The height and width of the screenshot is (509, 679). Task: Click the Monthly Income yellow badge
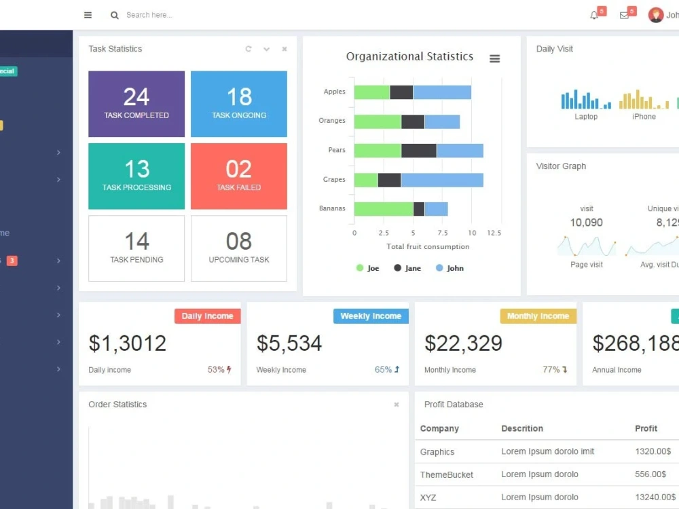(538, 316)
